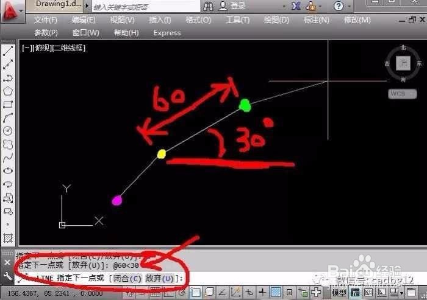Open the Insert Block tool
This screenshot has width=427, height=300.
click(8, 198)
